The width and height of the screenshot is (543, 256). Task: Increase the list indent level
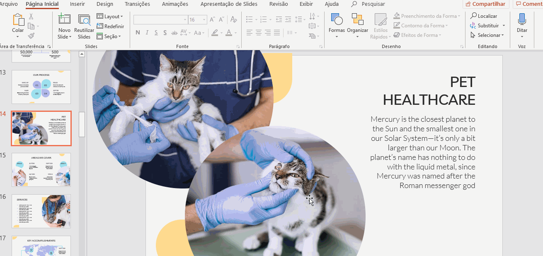(x=288, y=19)
